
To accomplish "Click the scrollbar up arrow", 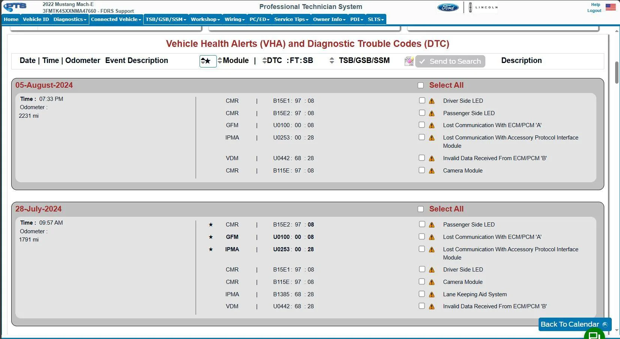I will point(617,30).
